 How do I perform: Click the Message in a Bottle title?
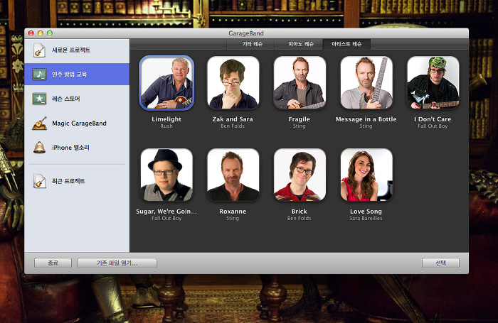pos(366,119)
